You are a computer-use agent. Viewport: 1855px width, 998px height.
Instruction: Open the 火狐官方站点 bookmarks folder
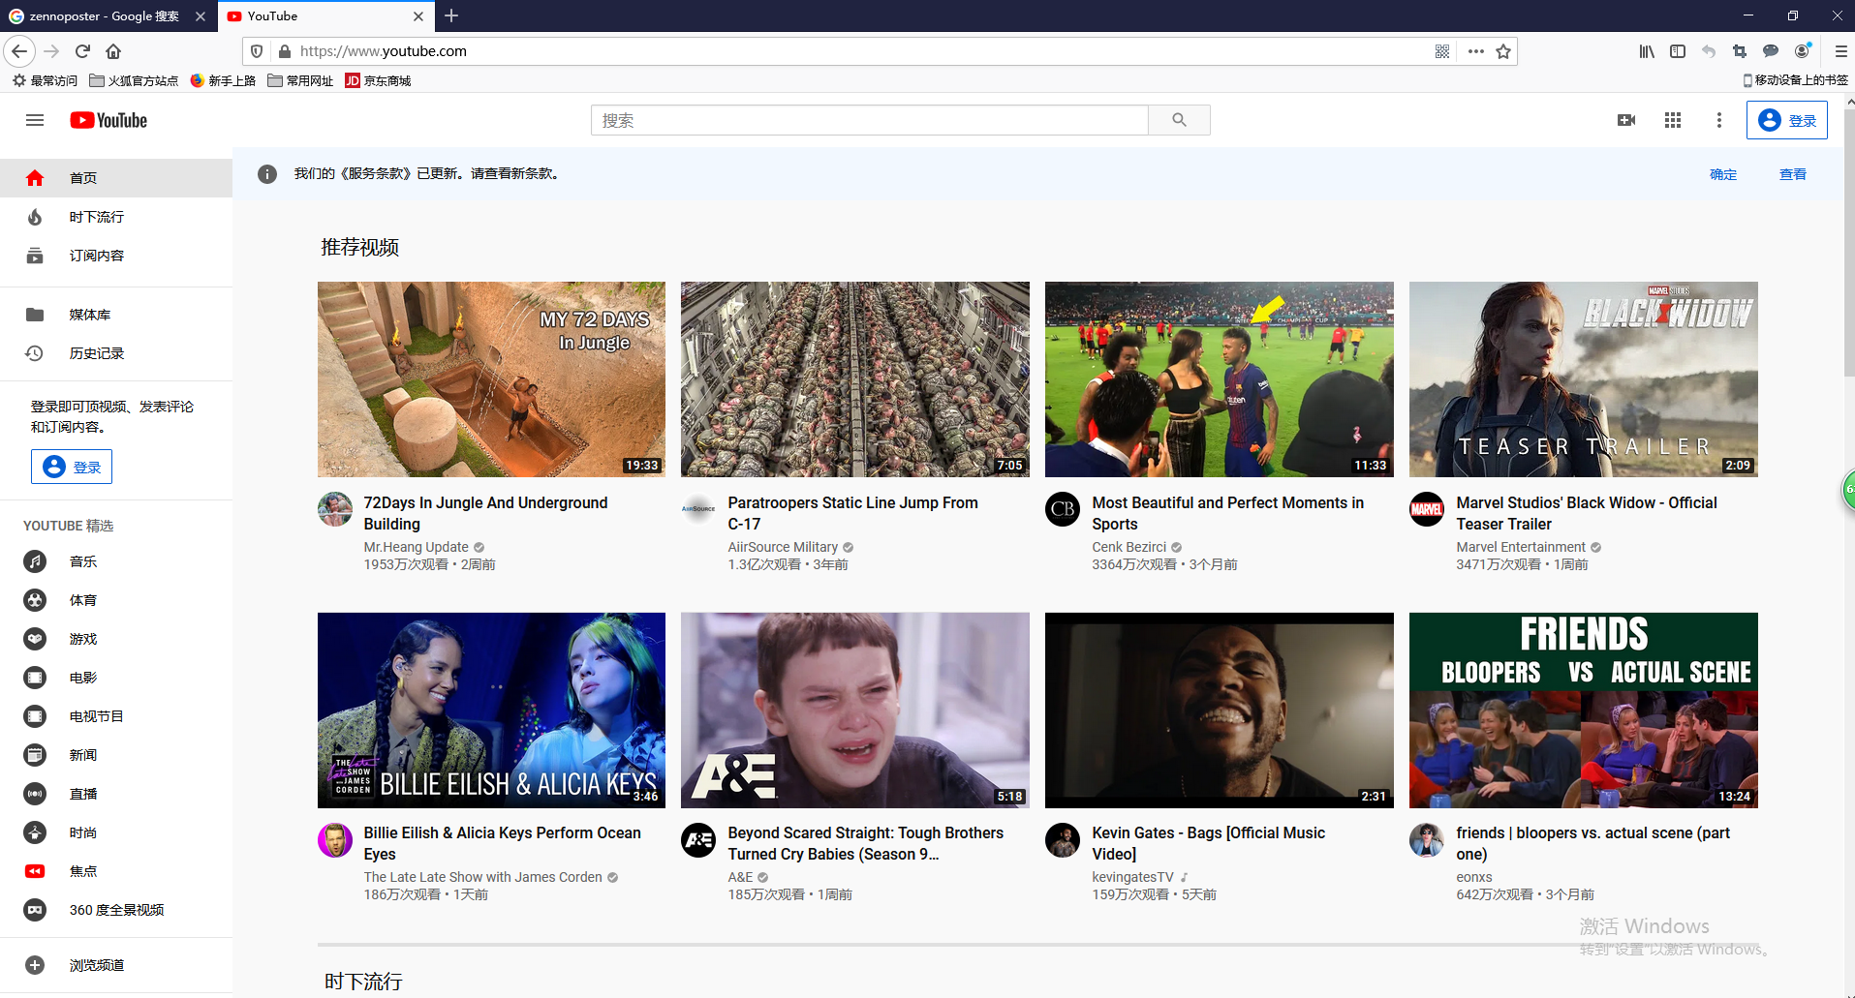(134, 80)
